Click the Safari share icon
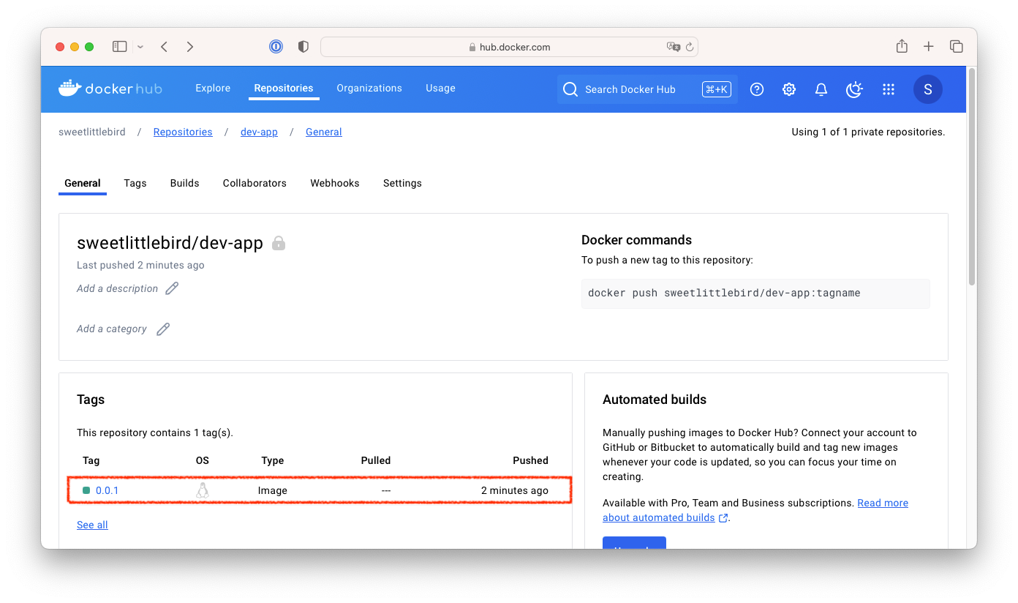The height and width of the screenshot is (603, 1018). point(902,46)
